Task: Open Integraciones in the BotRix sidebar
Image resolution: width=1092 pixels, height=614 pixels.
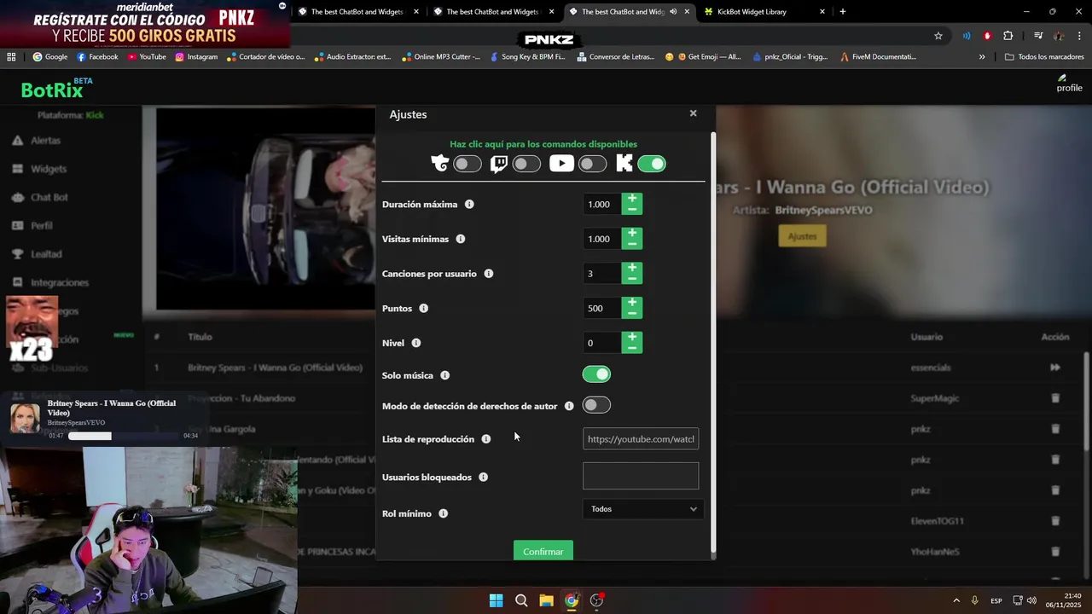Action: [x=60, y=282]
